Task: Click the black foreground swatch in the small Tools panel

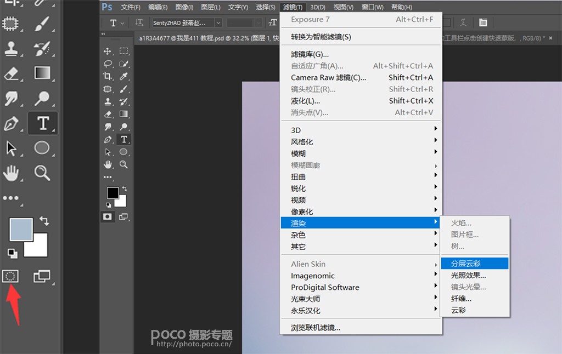Action: coord(113,193)
